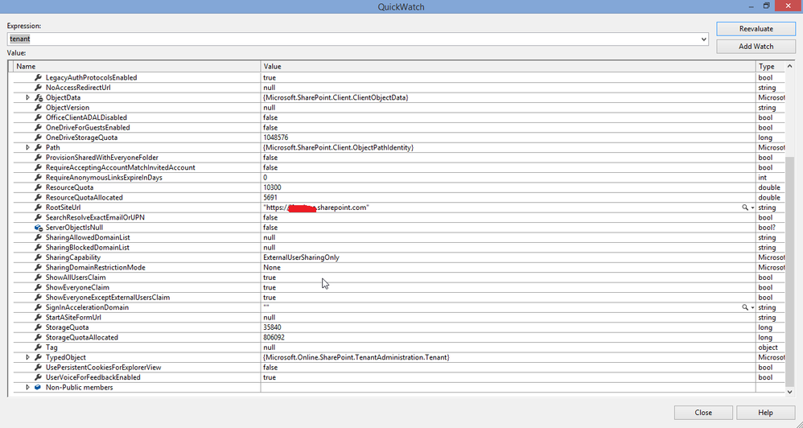
Task: Open Help for QuickWatch
Action: coord(765,413)
